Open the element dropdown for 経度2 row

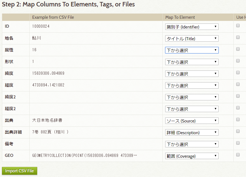click(x=192, y=109)
